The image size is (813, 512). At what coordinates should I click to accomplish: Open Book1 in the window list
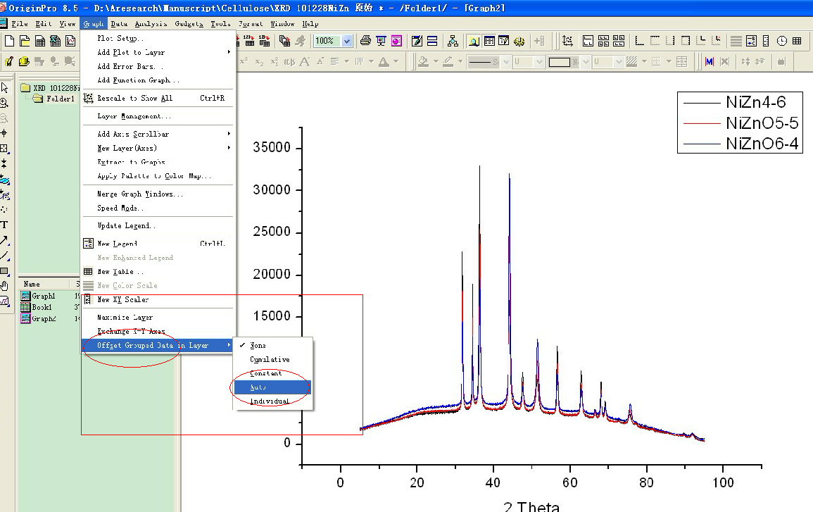click(42, 308)
